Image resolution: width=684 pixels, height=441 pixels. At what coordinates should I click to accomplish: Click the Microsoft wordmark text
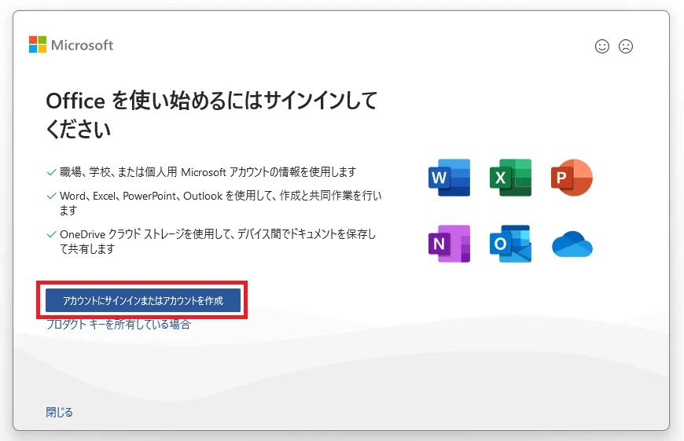[83, 45]
